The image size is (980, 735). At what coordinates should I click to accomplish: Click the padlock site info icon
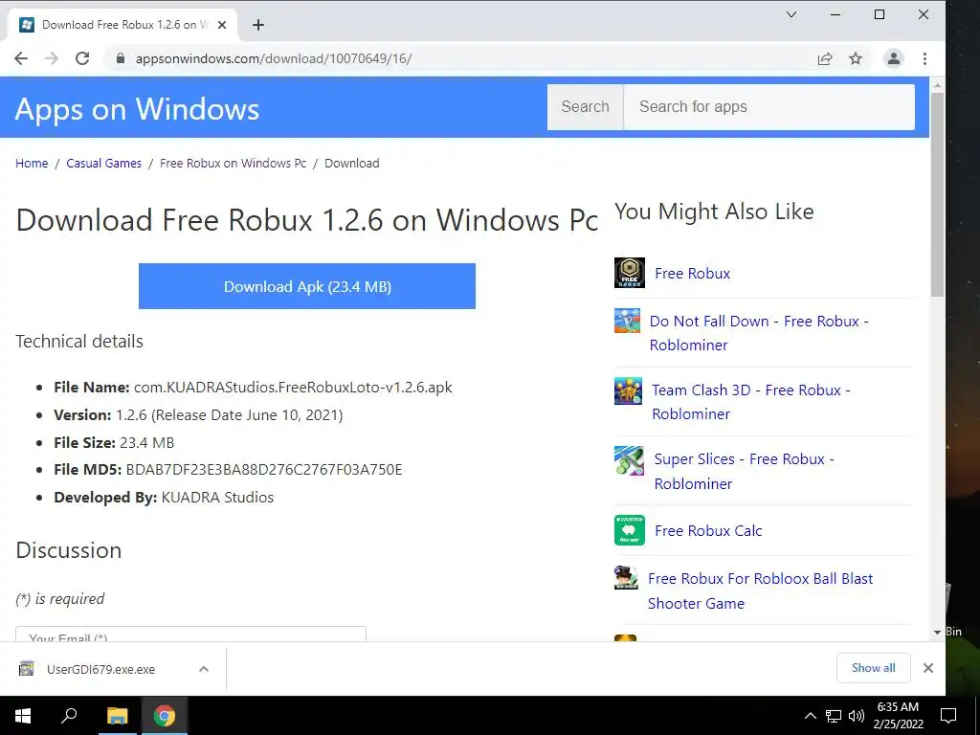point(122,58)
